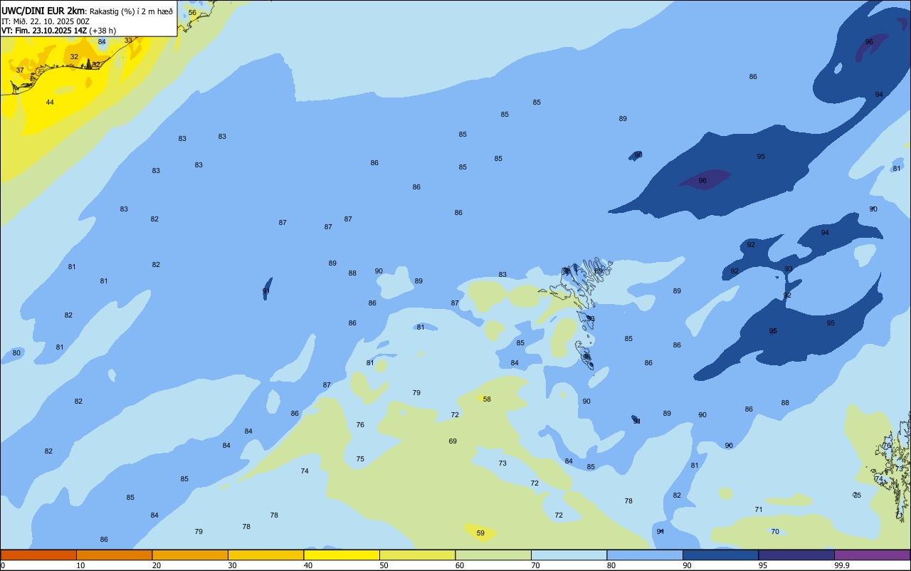Click the 80–90 medium blue legend band
The height and width of the screenshot is (571, 911).
pyautogui.click(x=645, y=555)
